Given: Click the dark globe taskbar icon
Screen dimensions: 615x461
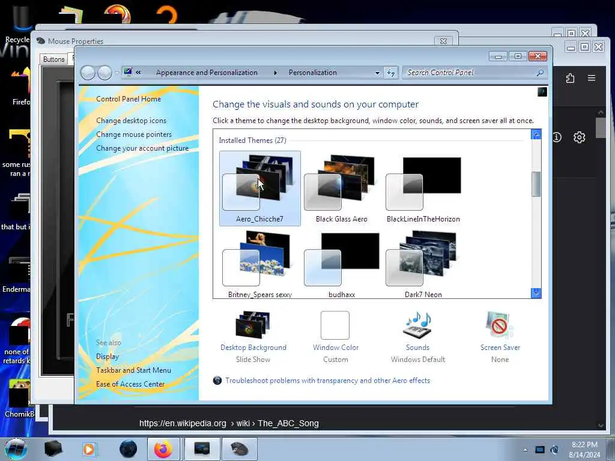Looking at the screenshot, I should click(x=129, y=449).
